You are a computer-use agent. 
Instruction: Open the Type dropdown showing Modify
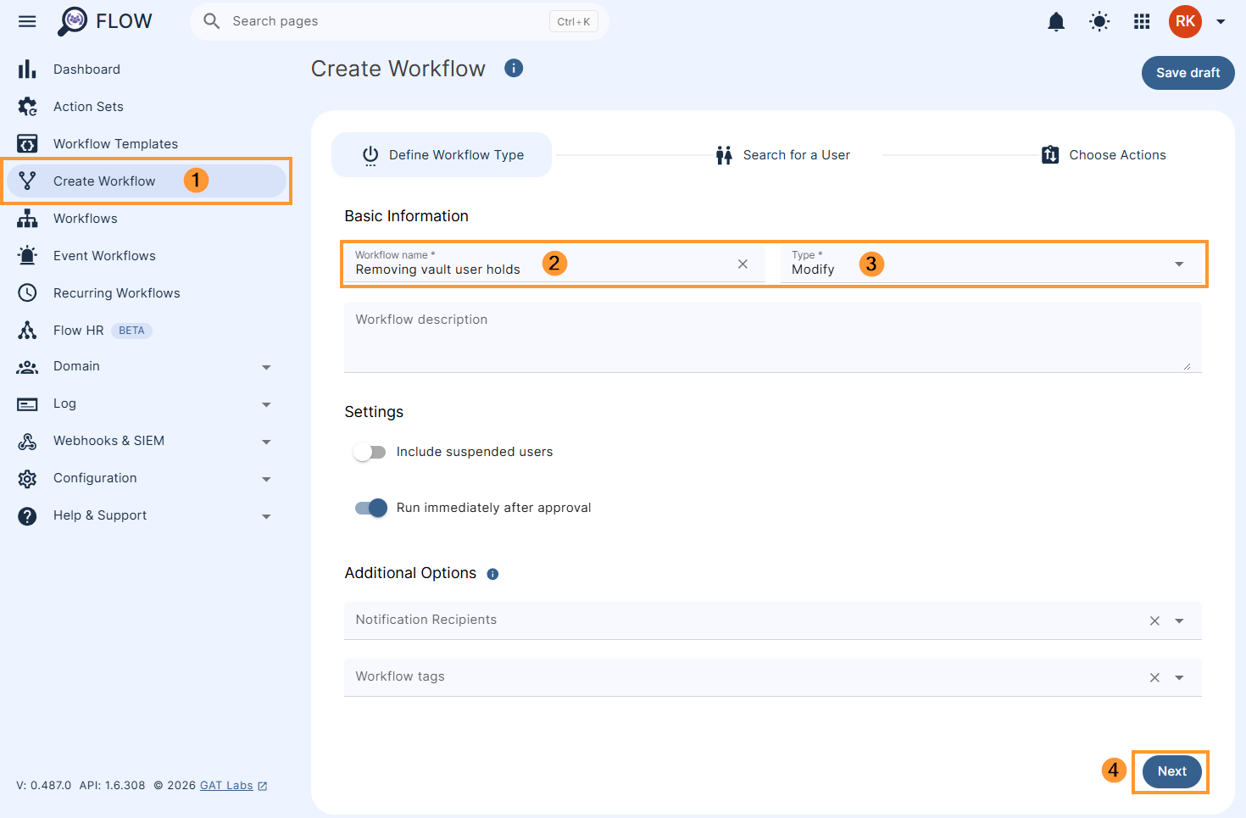991,264
